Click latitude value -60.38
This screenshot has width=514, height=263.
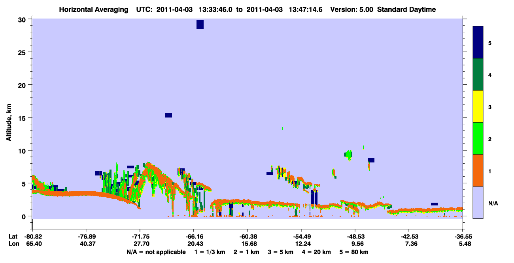click(248, 237)
